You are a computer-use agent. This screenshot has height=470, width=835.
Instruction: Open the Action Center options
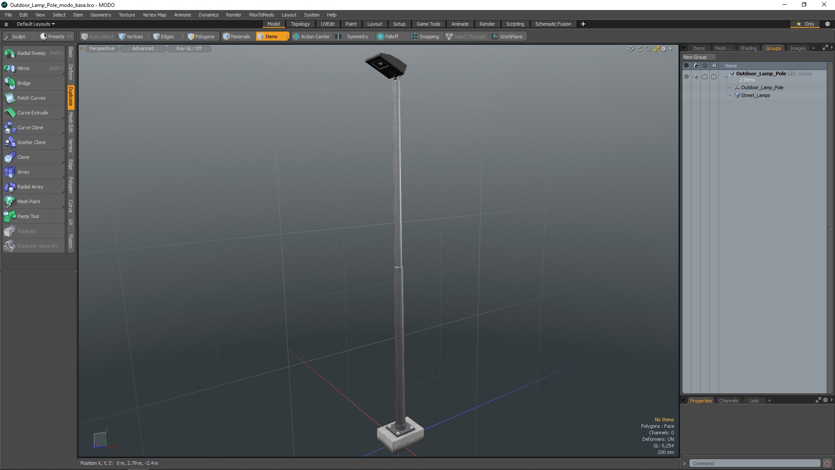coord(311,37)
